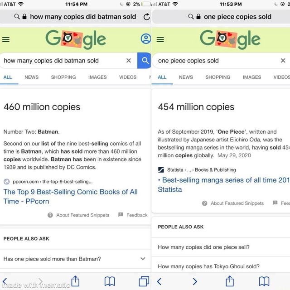This screenshot has height=290, width=290.
Task: Open "The Top 9 Best-Selling Comic Books" link
Action: click(x=70, y=196)
